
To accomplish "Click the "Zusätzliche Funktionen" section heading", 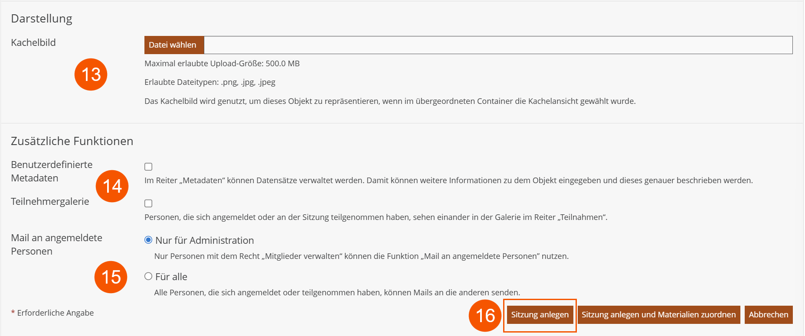I will (x=72, y=141).
